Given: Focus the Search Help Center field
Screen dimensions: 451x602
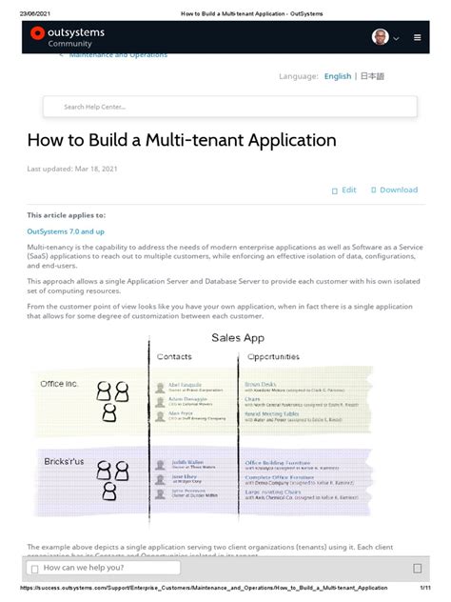Looking at the screenshot, I should [x=230, y=107].
